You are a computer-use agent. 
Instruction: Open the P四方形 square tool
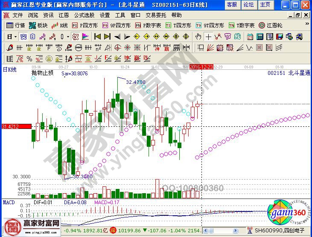pyautogui.click(x=85, y=25)
